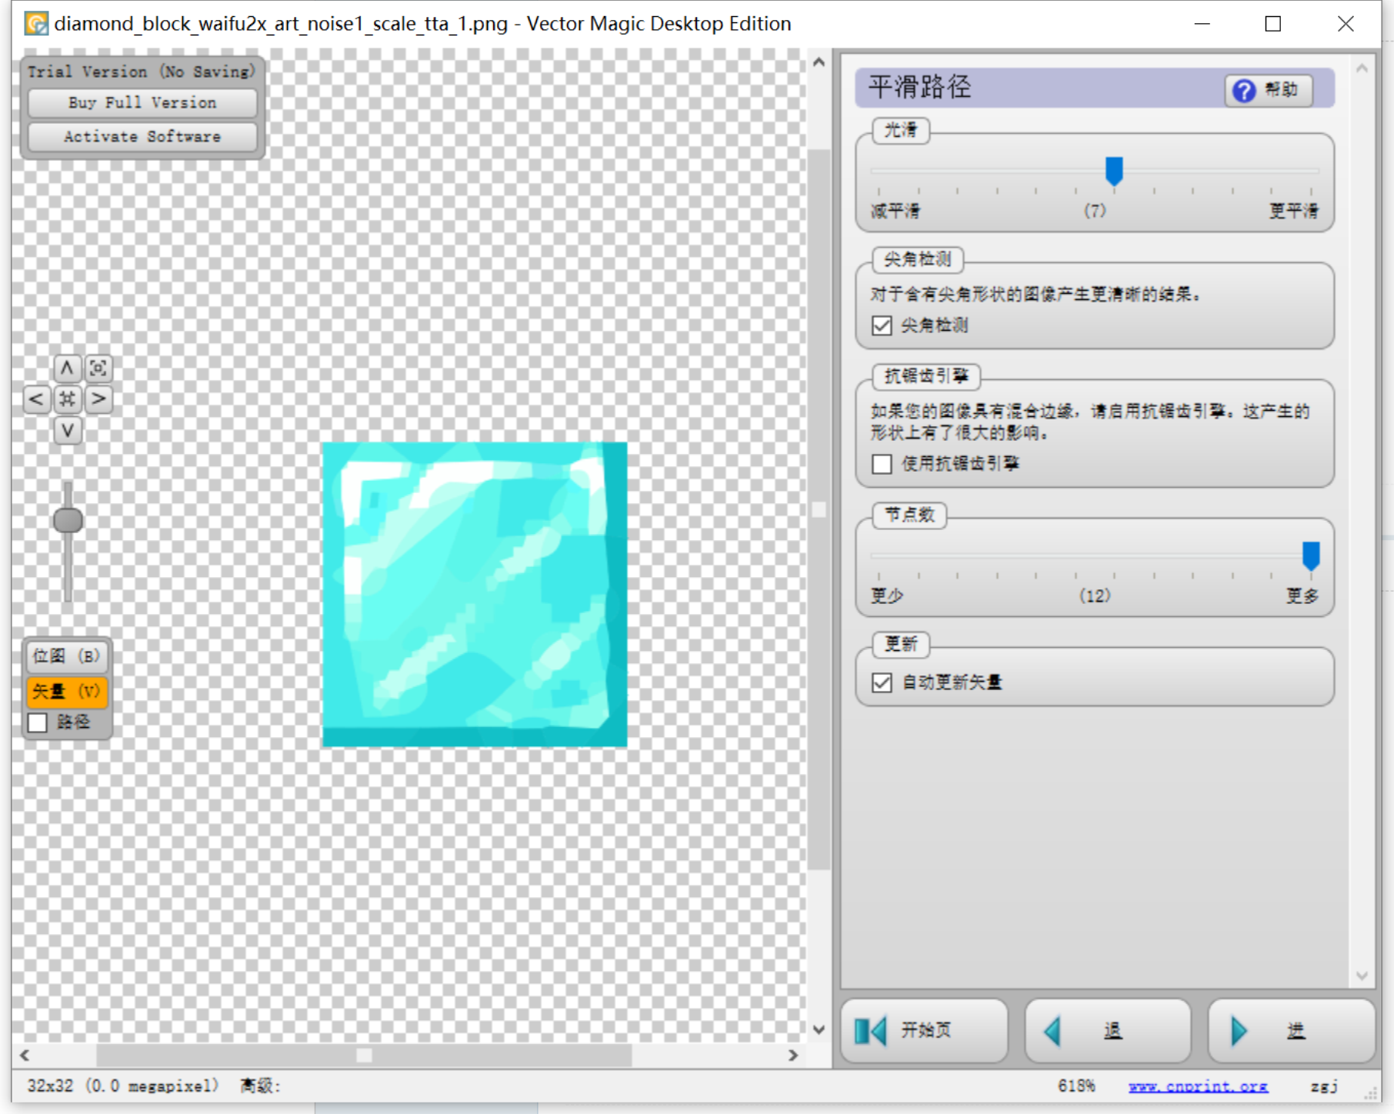Screen dimensions: 1394x1114
Task: Click settings panel scrollbar up arrow
Action: pyautogui.click(x=1362, y=68)
